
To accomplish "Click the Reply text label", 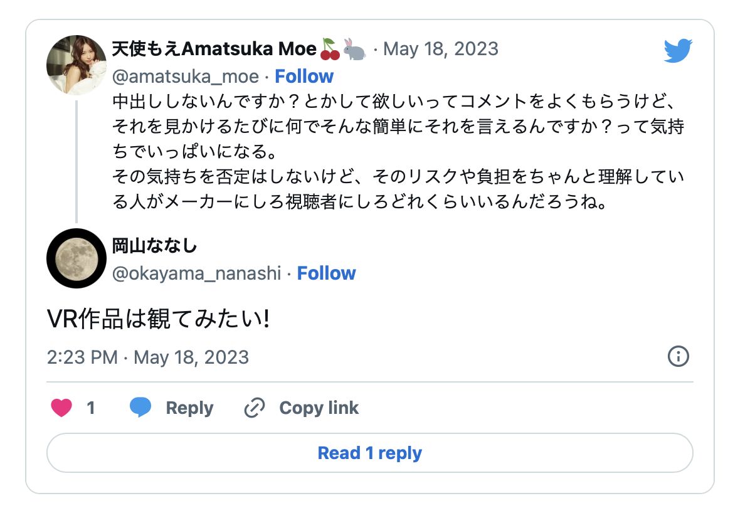I will (x=189, y=408).
